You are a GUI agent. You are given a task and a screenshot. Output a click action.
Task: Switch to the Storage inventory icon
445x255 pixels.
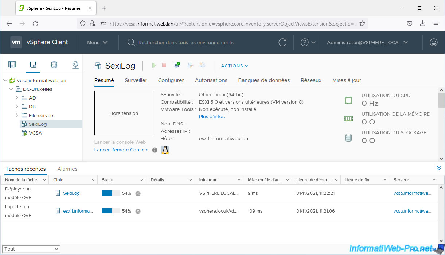(54, 65)
